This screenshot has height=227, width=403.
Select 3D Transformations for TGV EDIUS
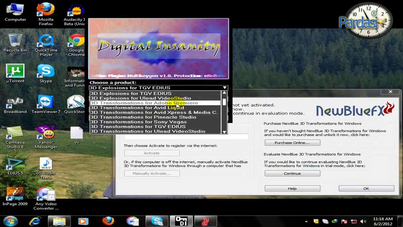156,126
